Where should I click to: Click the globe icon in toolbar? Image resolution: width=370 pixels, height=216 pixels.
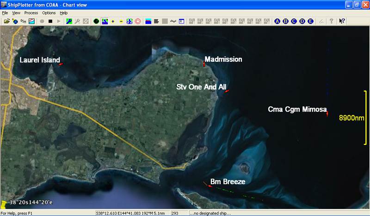[15, 21]
